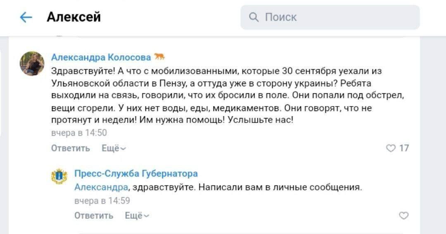Click the magnifier icon in search box
Viewport: 446px width, 234px height.
click(x=254, y=17)
